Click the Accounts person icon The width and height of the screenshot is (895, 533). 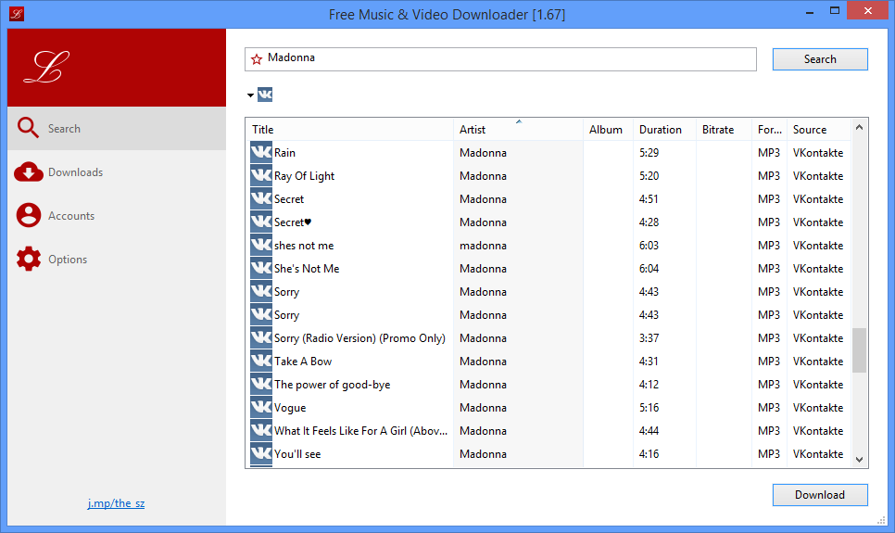point(29,215)
